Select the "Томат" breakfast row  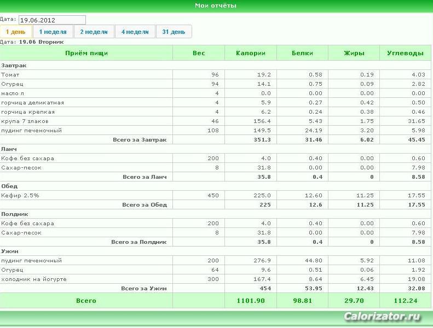click(x=215, y=74)
